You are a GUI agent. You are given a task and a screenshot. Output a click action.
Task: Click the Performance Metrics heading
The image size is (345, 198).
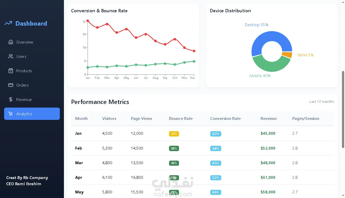[x=100, y=102]
